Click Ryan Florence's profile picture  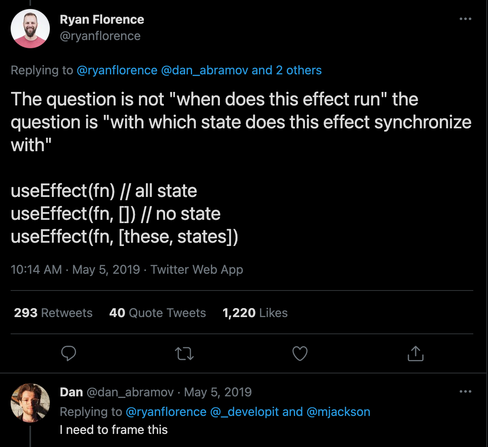30,29
